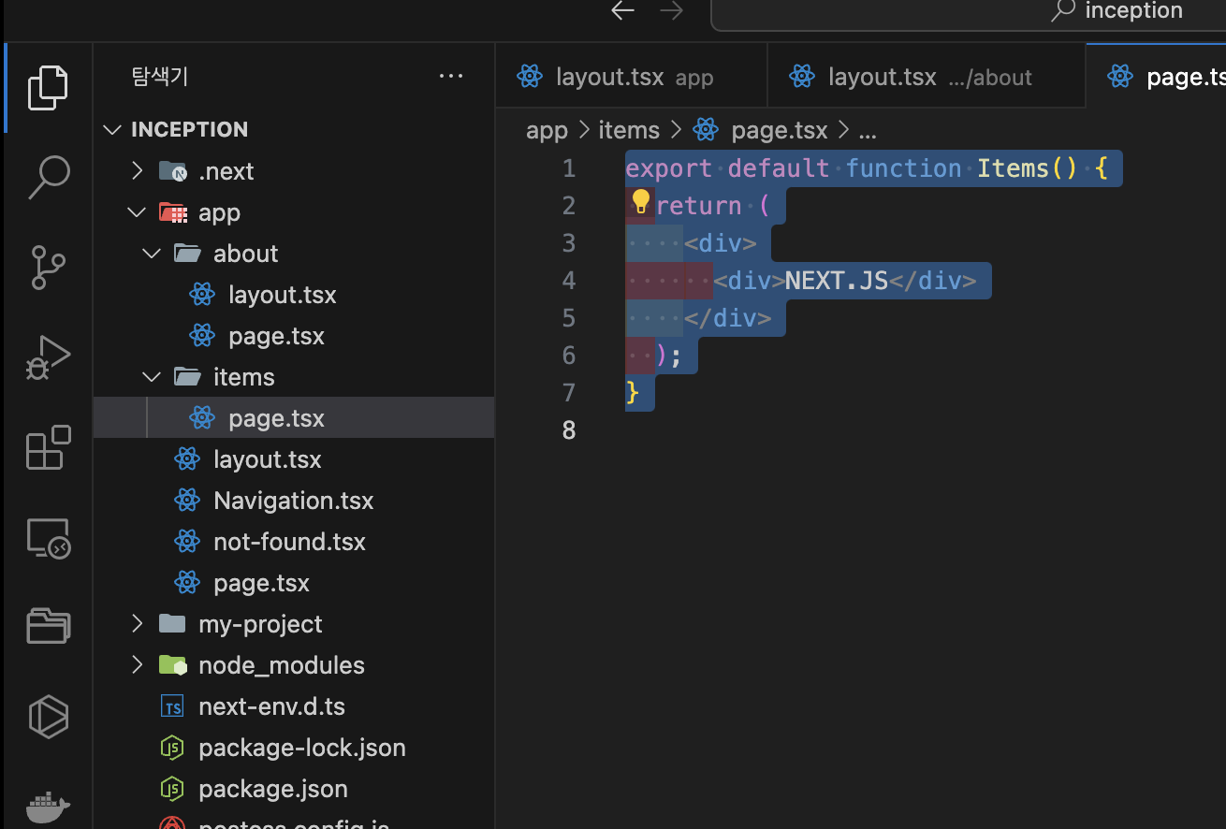Click the Explorer icon in the activity bar

coord(47,87)
